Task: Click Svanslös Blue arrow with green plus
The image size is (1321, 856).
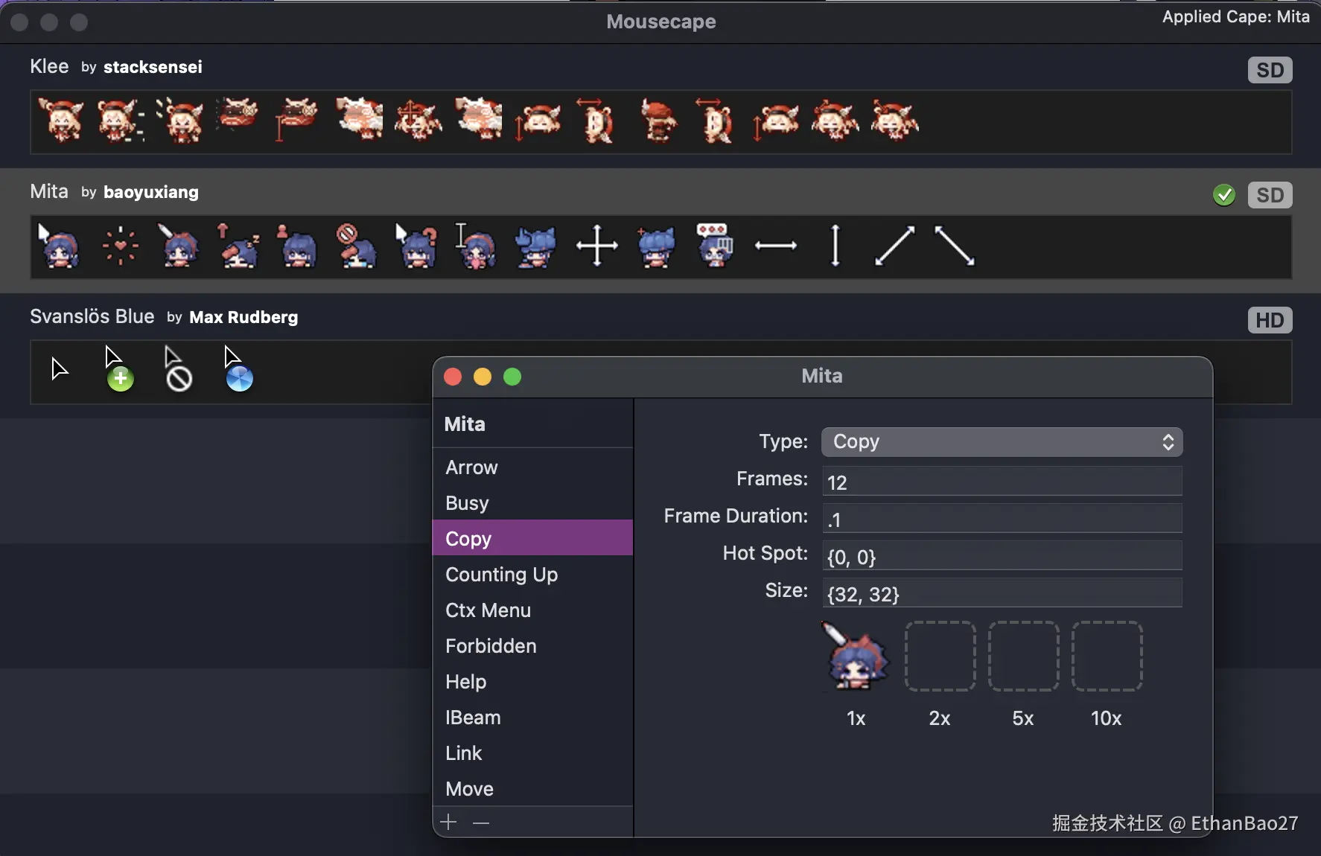Action: [119, 368]
